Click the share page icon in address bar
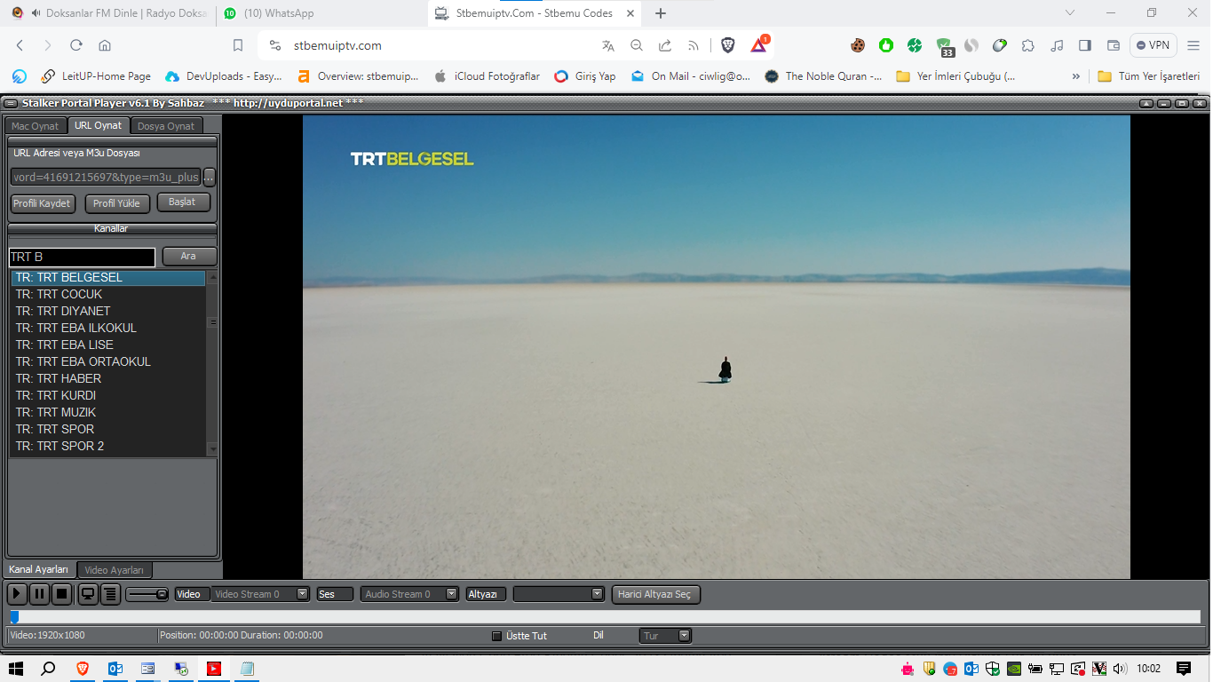Screen dimensions: 1213x682 click(665, 45)
